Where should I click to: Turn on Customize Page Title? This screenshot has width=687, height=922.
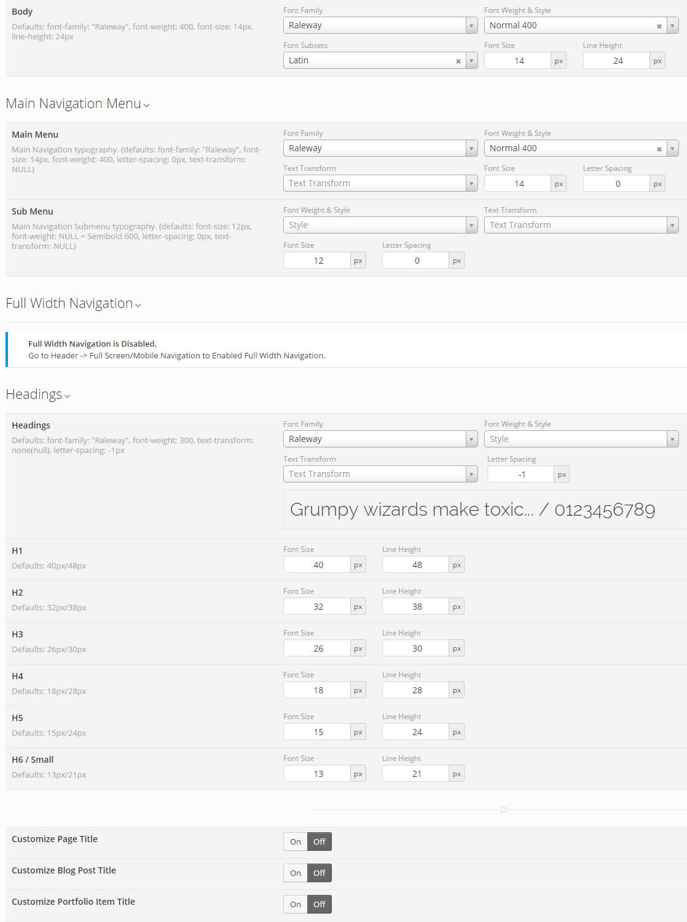[296, 841]
